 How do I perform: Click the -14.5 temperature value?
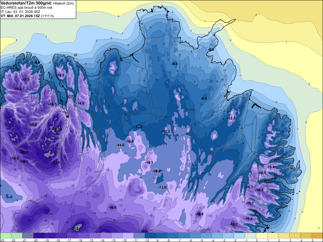pos(262,173)
